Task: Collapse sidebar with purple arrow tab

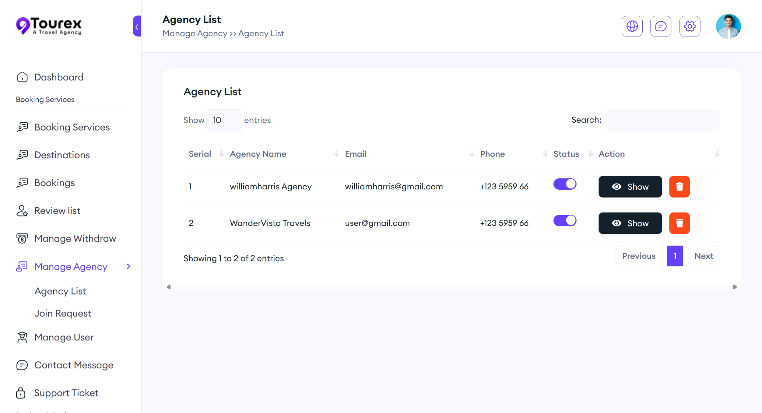Action: 137,26
